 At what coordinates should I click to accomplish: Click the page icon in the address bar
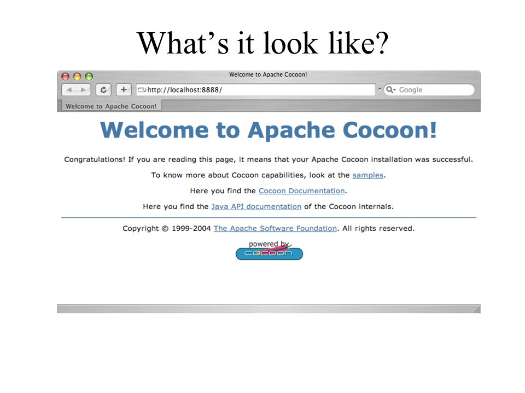[x=142, y=90]
